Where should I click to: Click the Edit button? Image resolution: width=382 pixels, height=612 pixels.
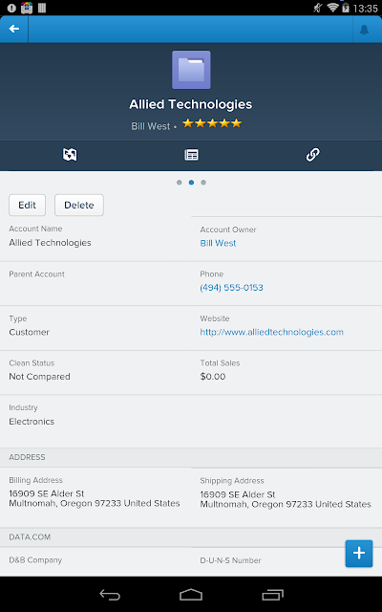pyautogui.click(x=28, y=205)
